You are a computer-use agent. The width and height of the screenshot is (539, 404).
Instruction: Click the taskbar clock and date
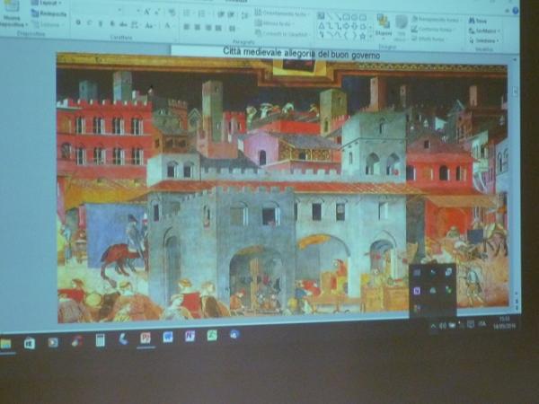click(x=504, y=323)
